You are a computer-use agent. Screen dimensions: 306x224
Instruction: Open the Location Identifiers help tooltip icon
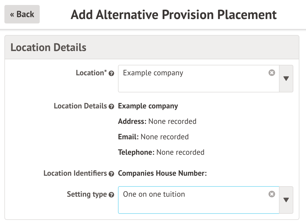(x=111, y=174)
